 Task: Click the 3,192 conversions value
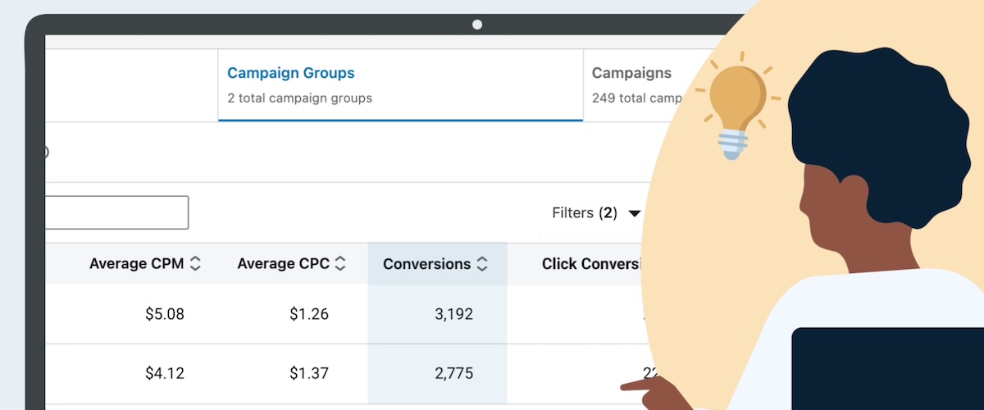pos(453,314)
